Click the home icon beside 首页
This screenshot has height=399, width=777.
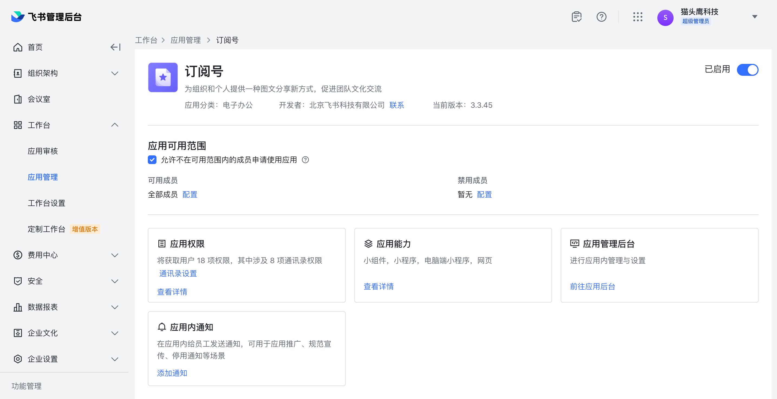click(x=18, y=47)
